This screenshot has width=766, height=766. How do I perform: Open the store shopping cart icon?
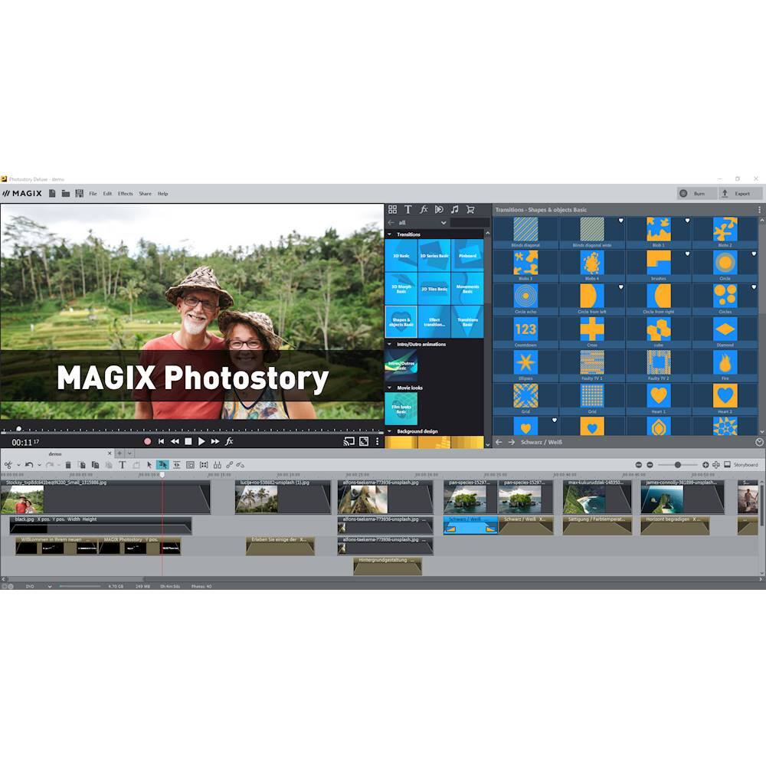click(470, 209)
